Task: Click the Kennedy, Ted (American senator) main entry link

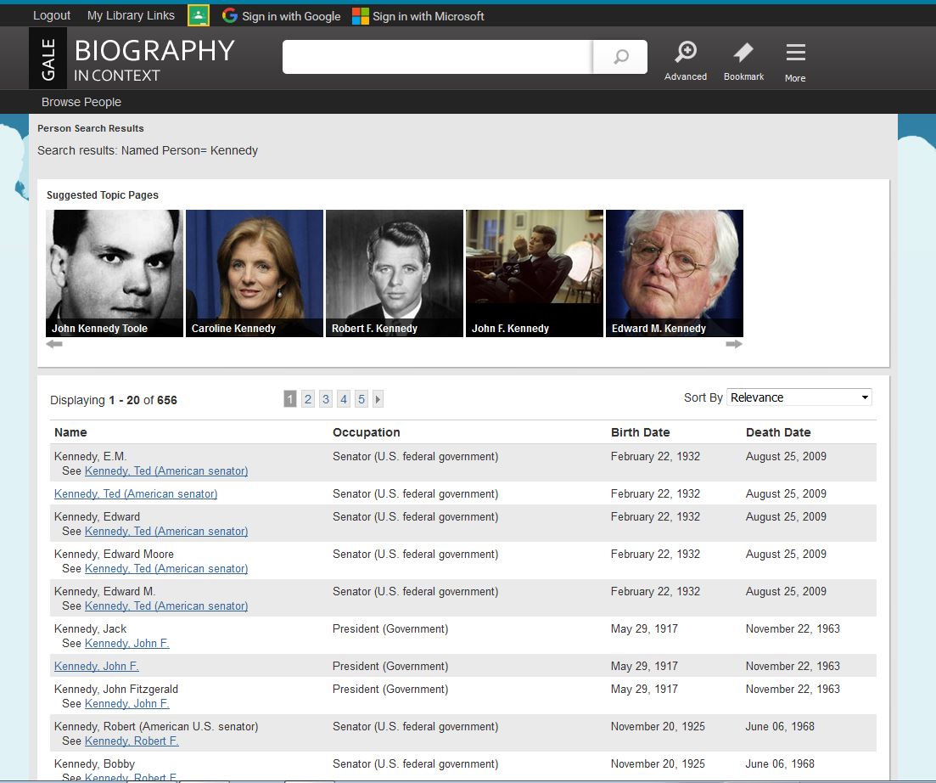Action: [136, 494]
